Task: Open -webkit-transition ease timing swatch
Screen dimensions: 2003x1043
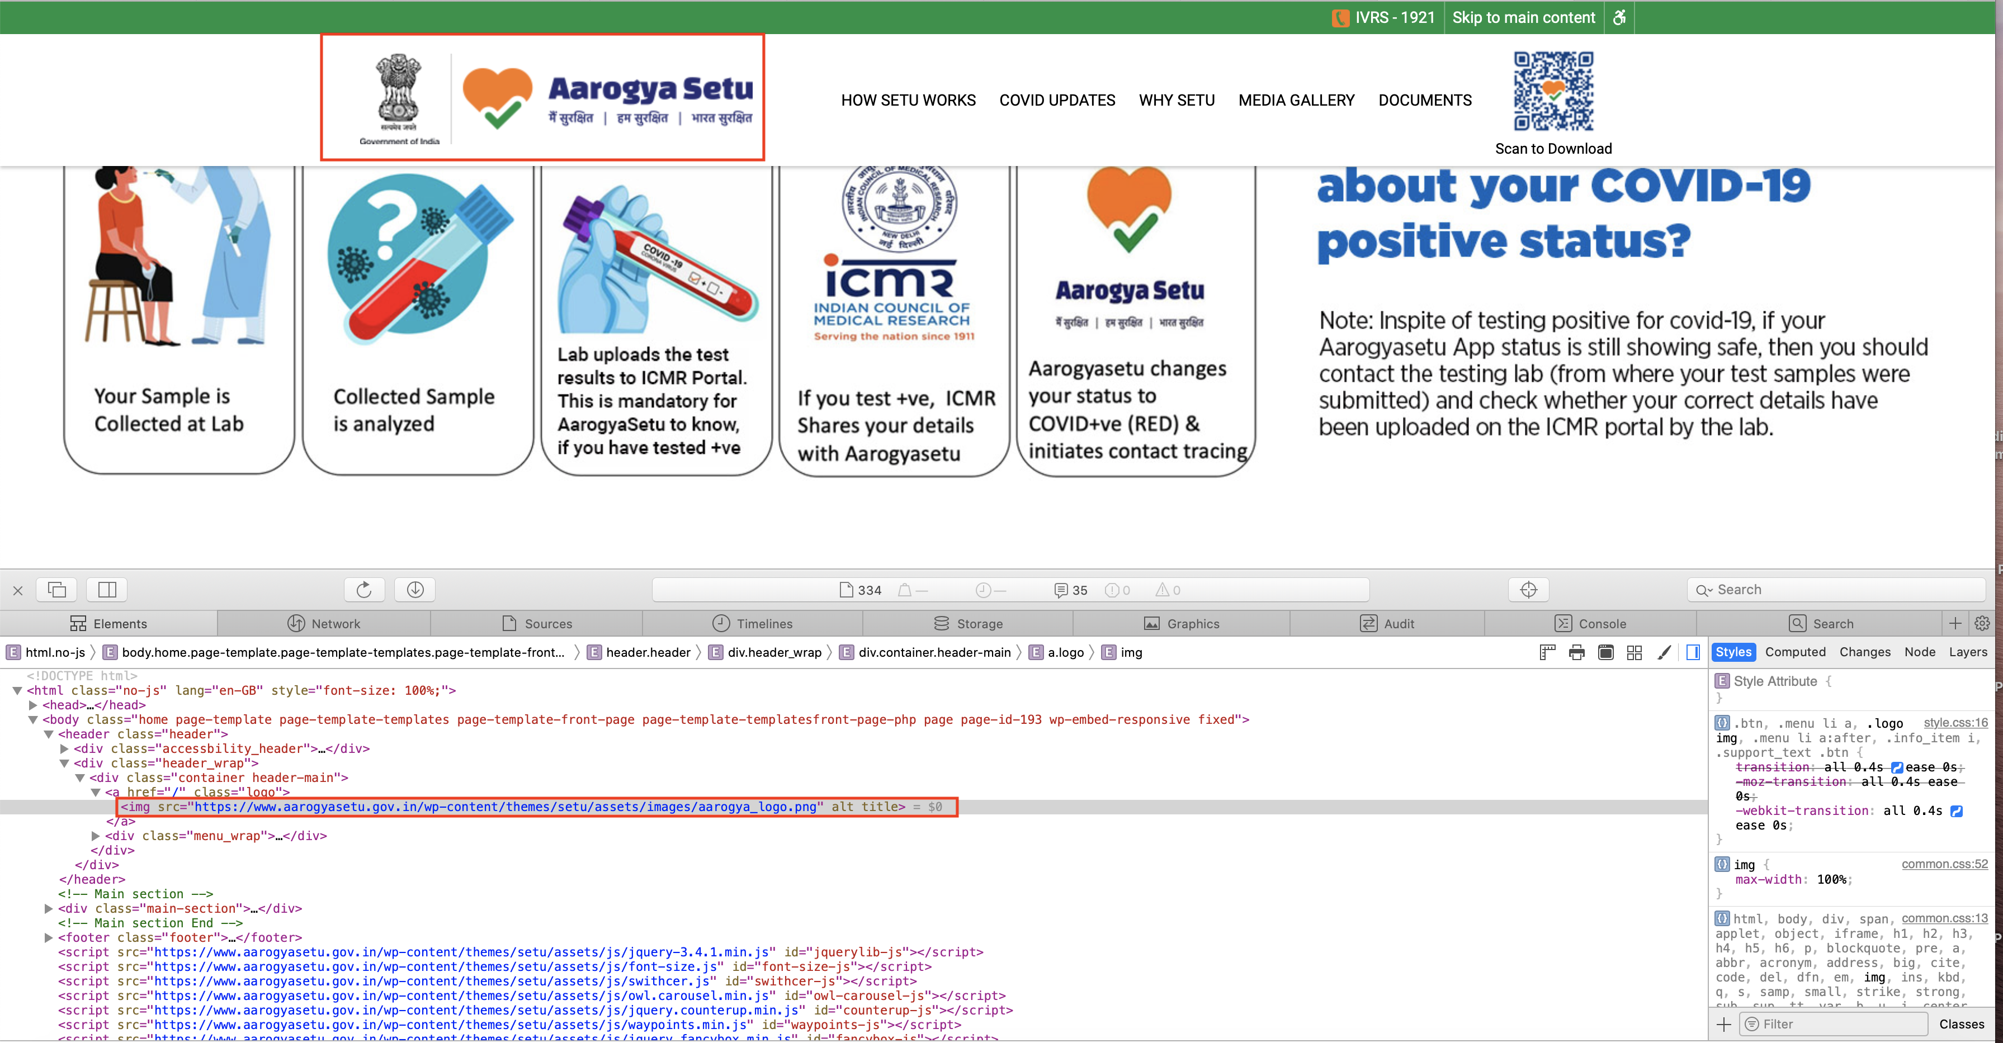Action: (1957, 812)
